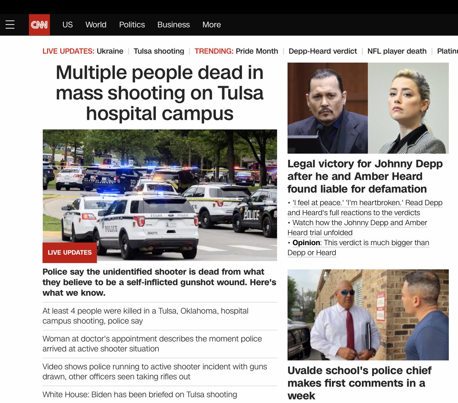Viewport: 458px width, 403px height.
Task: Expand the More menu
Action: 212,25
